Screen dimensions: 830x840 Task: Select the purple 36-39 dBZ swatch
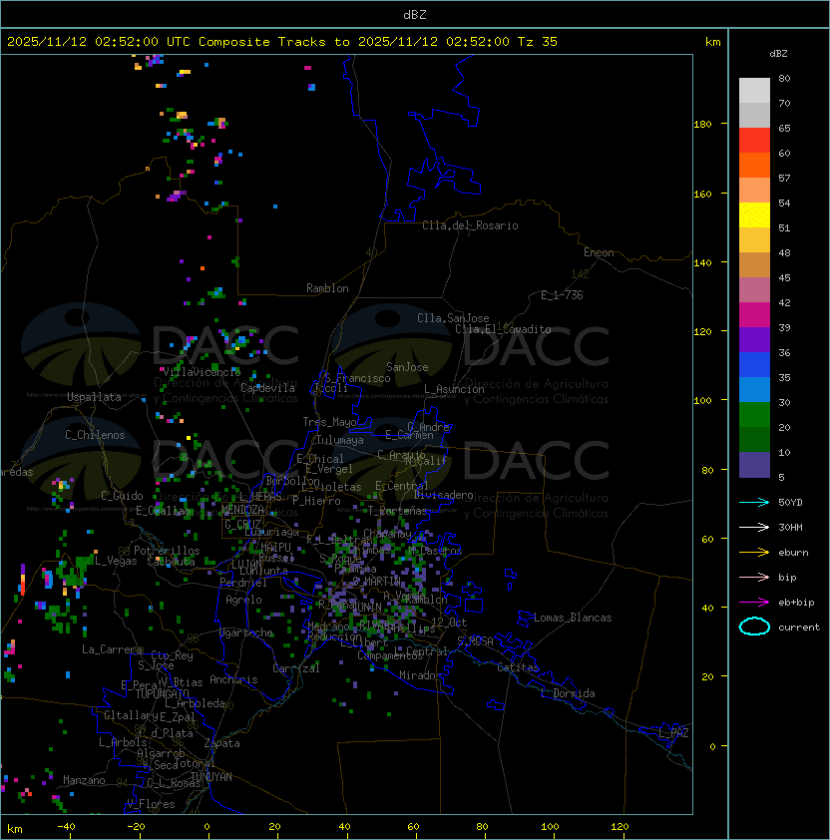pos(754,339)
